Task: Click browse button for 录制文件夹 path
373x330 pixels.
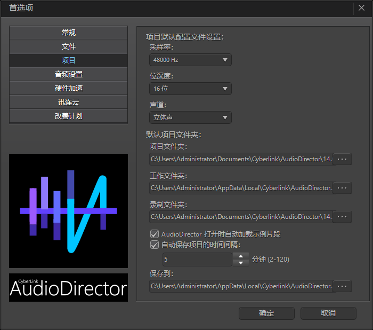Action: pyautogui.click(x=343, y=217)
